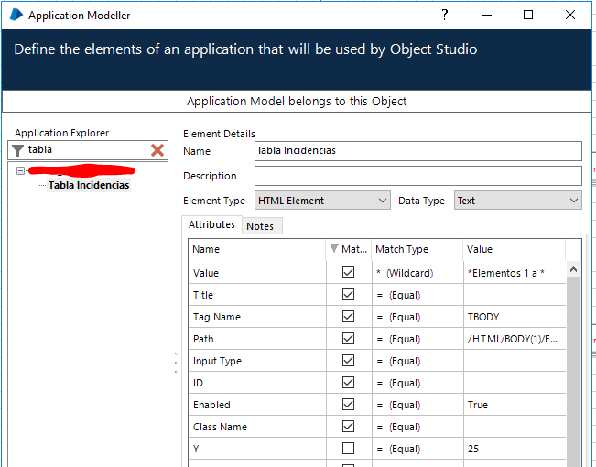
Task: Click the Description text field
Action: click(417, 176)
